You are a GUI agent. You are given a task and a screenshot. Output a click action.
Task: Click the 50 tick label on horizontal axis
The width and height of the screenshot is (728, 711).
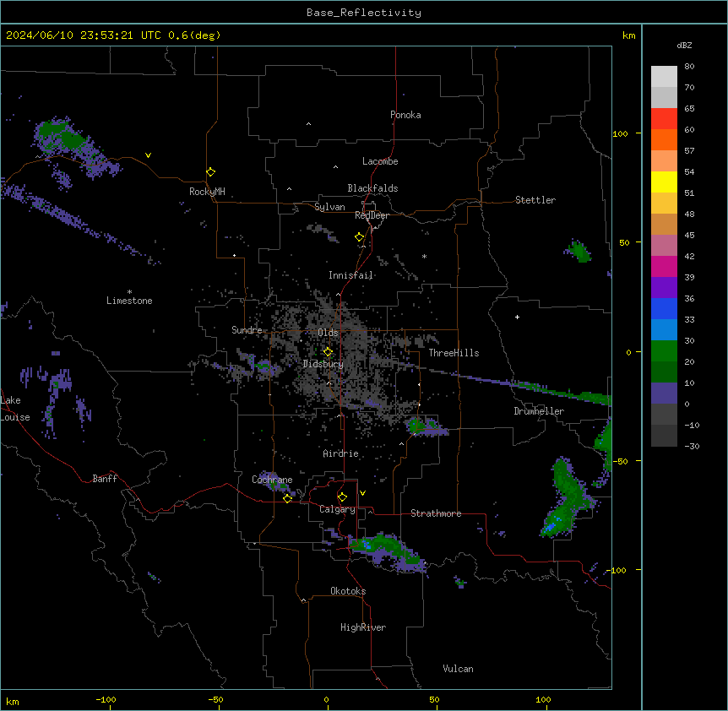click(x=433, y=699)
